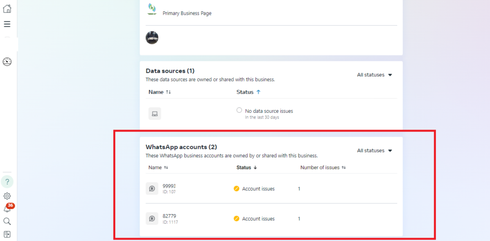
Task: Sort WhatsApp accounts by Name
Action: click(158, 168)
